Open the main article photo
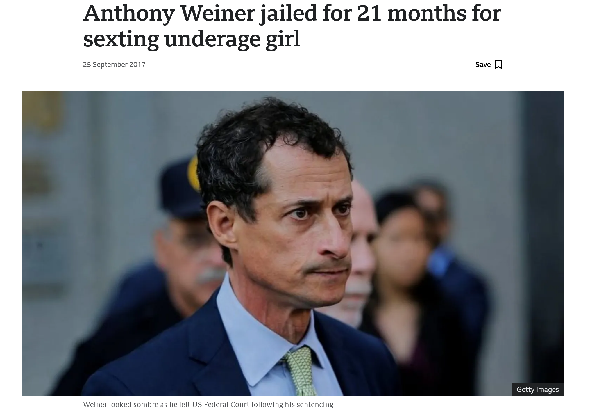Image resolution: width=590 pixels, height=416 pixels. pos(292,243)
